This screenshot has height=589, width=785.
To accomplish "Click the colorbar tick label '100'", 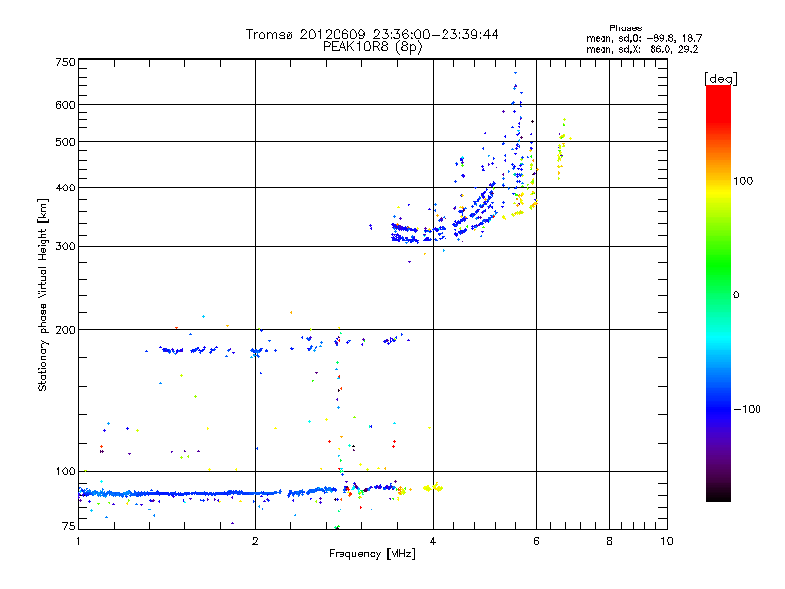I will (743, 181).
